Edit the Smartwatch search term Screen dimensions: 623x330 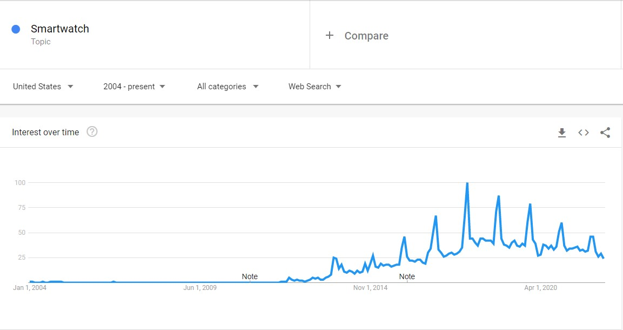pos(60,29)
